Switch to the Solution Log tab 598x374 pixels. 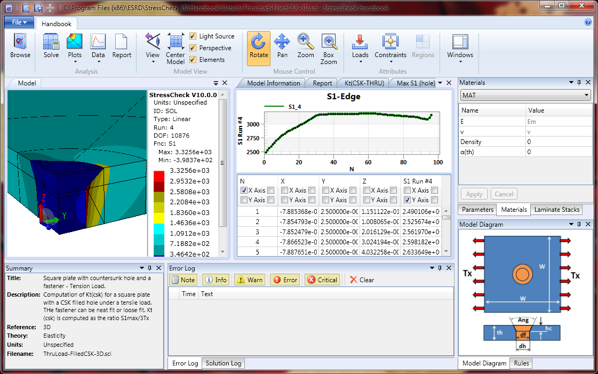(224, 363)
